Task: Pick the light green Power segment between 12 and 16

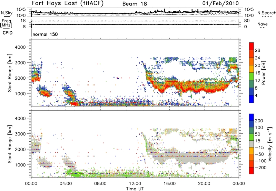Action: click(x=252, y=77)
